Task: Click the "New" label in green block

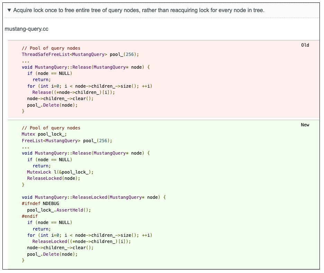Action: [x=305, y=125]
